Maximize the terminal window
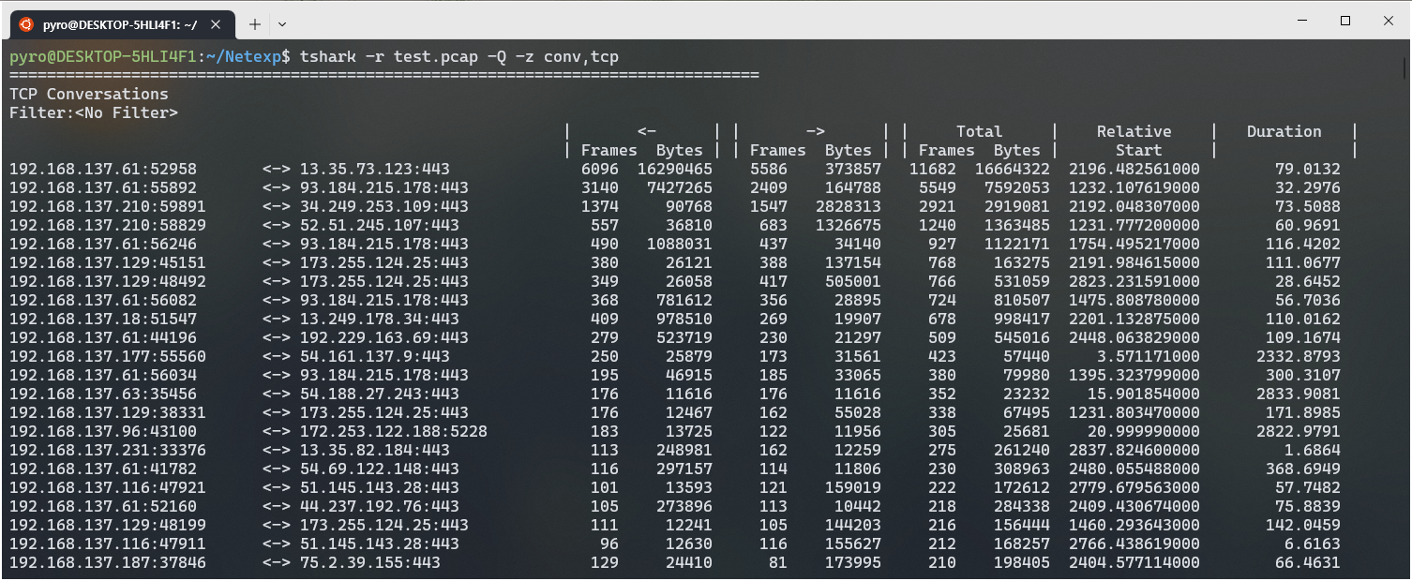The height and width of the screenshot is (581, 1412). click(x=1344, y=20)
